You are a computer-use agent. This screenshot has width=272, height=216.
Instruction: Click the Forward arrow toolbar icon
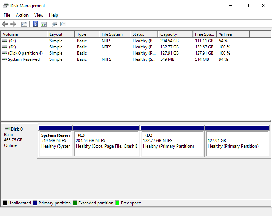click(x=13, y=24)
